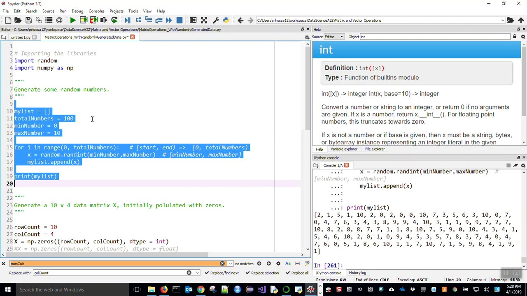Go back with left arrow icon
The height and width of the screenshot is (296, 527).
point(240,20)
